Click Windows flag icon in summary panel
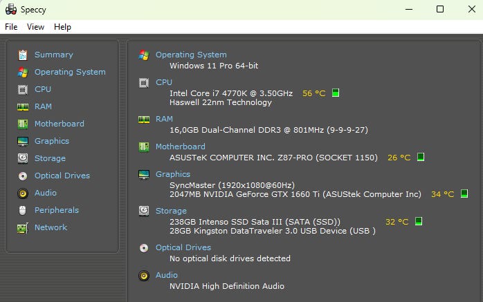 [x=144, y=55]
